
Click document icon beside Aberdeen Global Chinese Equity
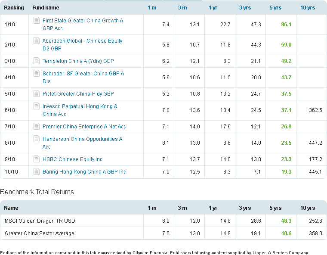pos(37,40)
